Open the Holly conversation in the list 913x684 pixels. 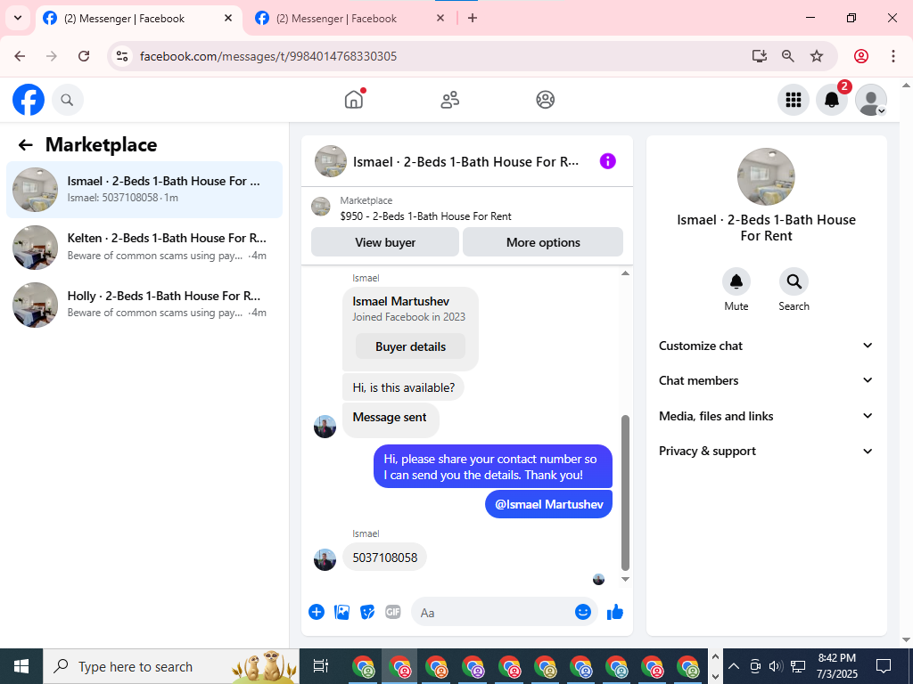144,305
